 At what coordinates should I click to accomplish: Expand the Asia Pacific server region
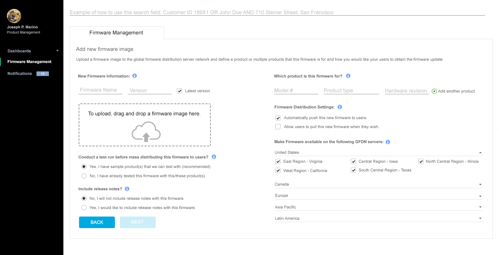[x=480, y=207]
